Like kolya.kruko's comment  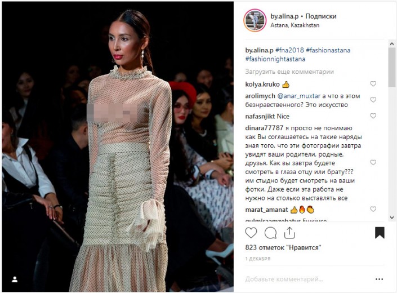373,83
